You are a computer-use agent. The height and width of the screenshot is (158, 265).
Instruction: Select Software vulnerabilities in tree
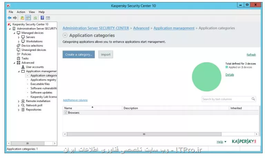coord(43,88)
